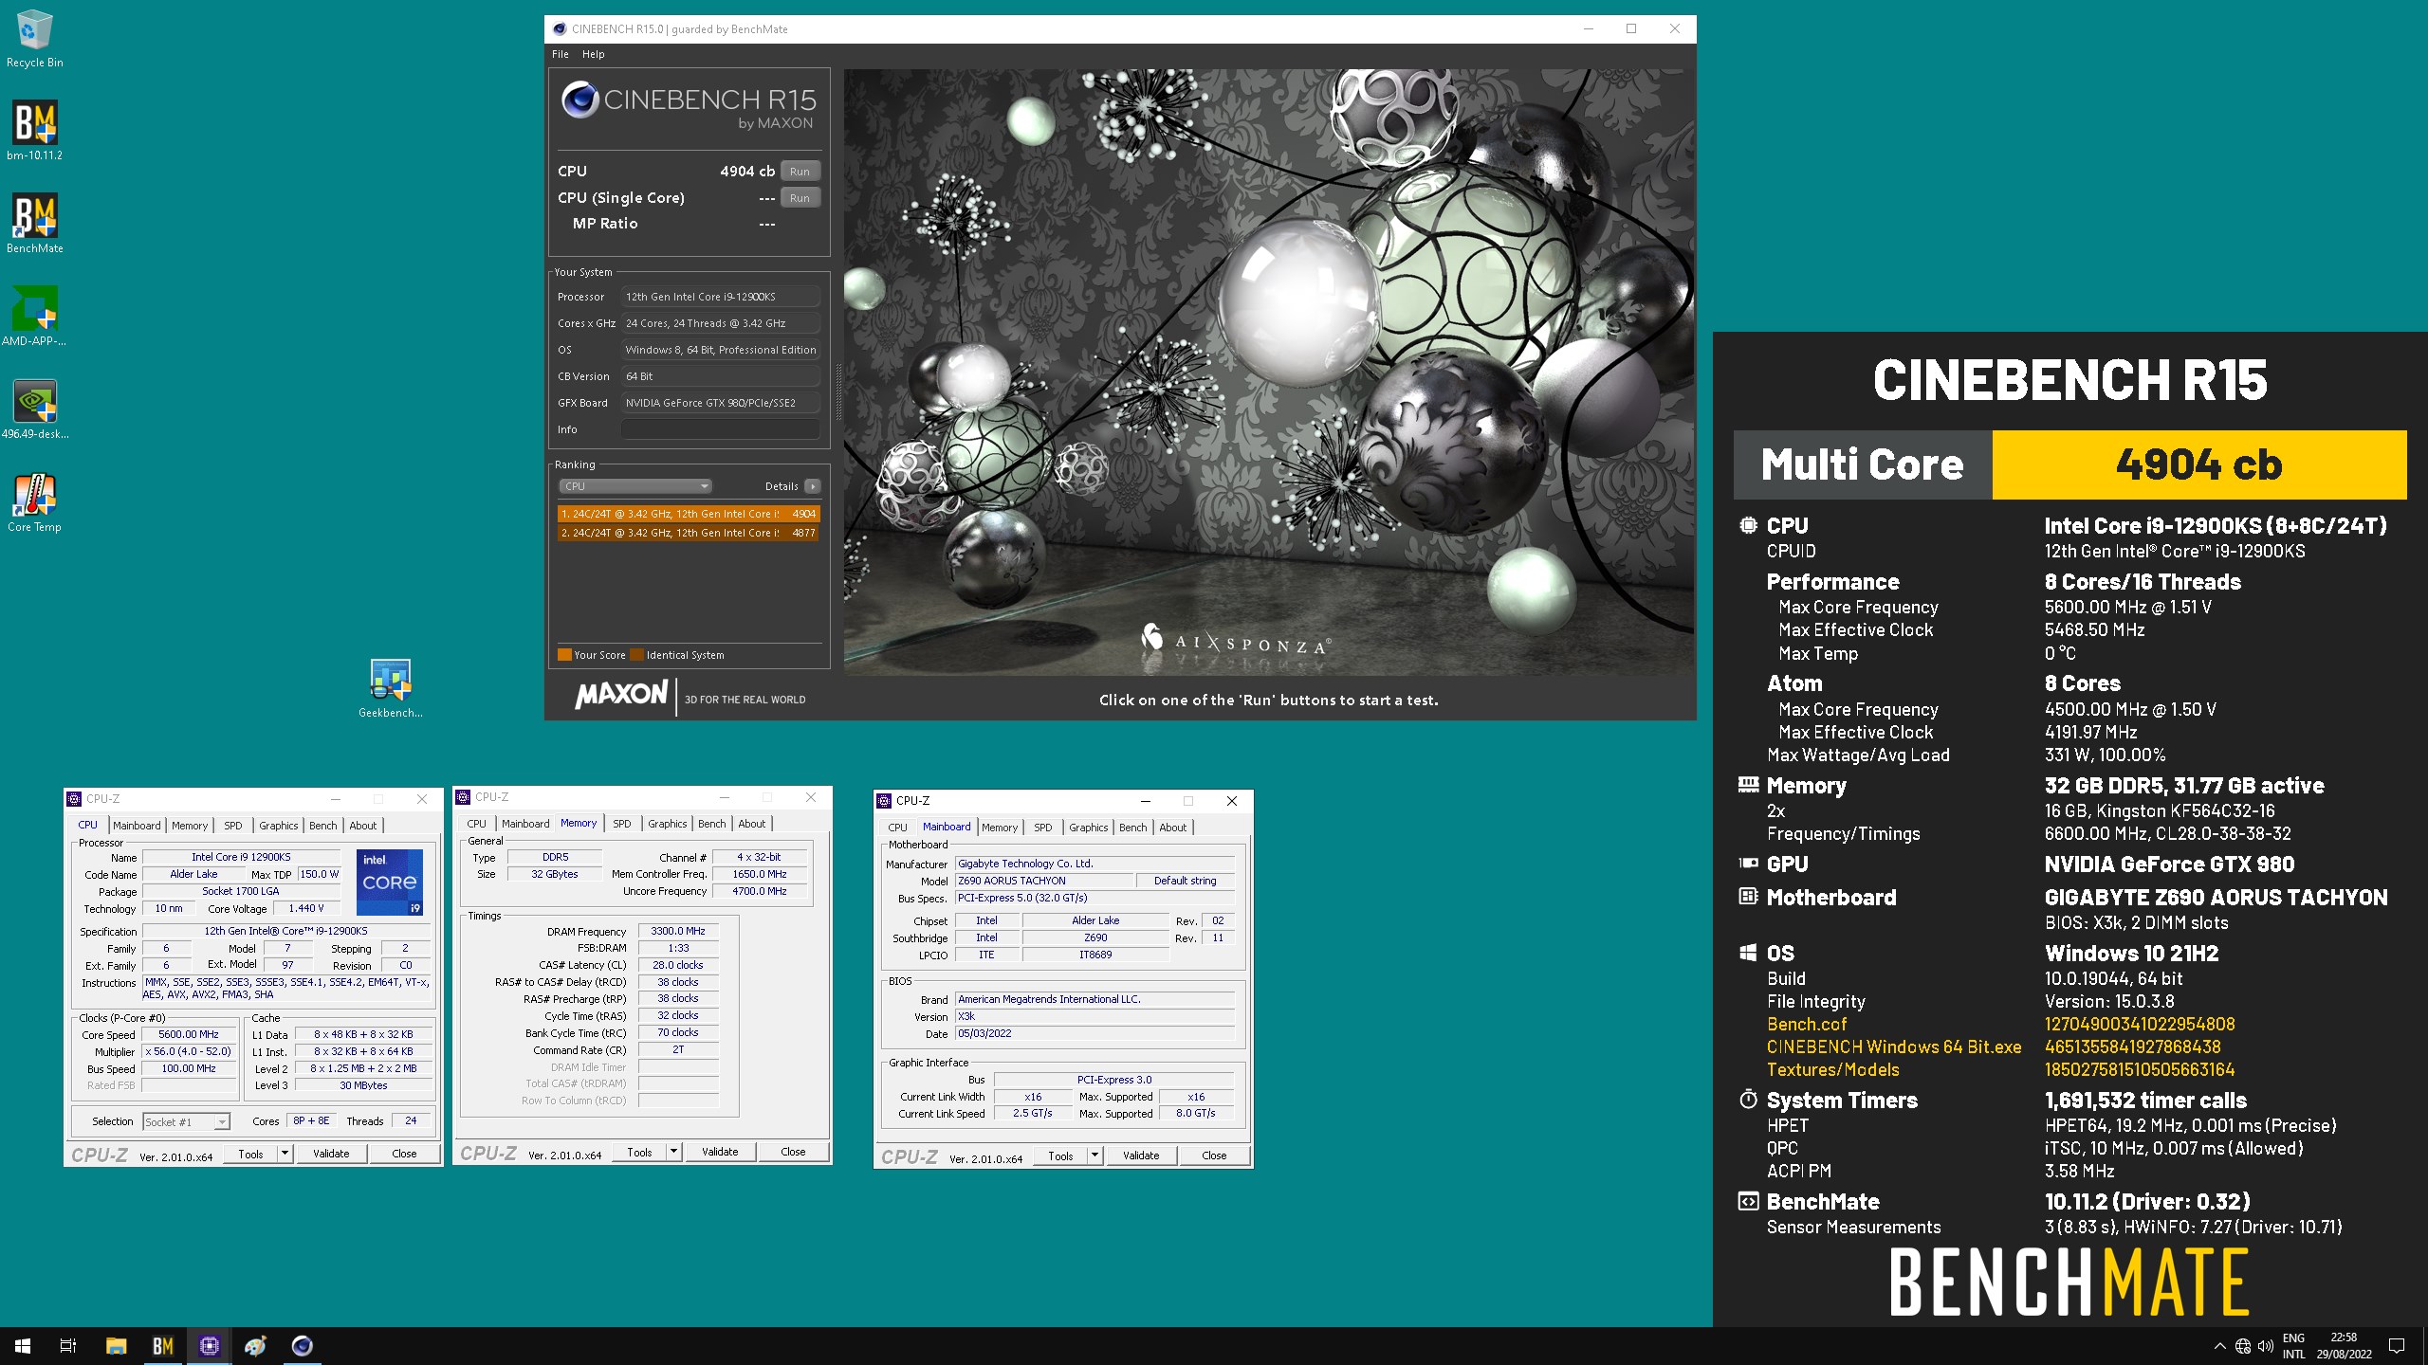The width and height of the screenshot is (2428, 1365).
Task: Click the Info input field in Cinebench
Action: click(721, 429)
